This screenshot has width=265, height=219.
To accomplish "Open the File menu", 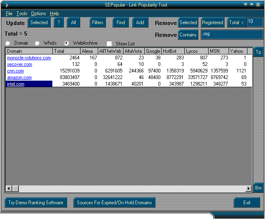I will [x=9, y=14].
